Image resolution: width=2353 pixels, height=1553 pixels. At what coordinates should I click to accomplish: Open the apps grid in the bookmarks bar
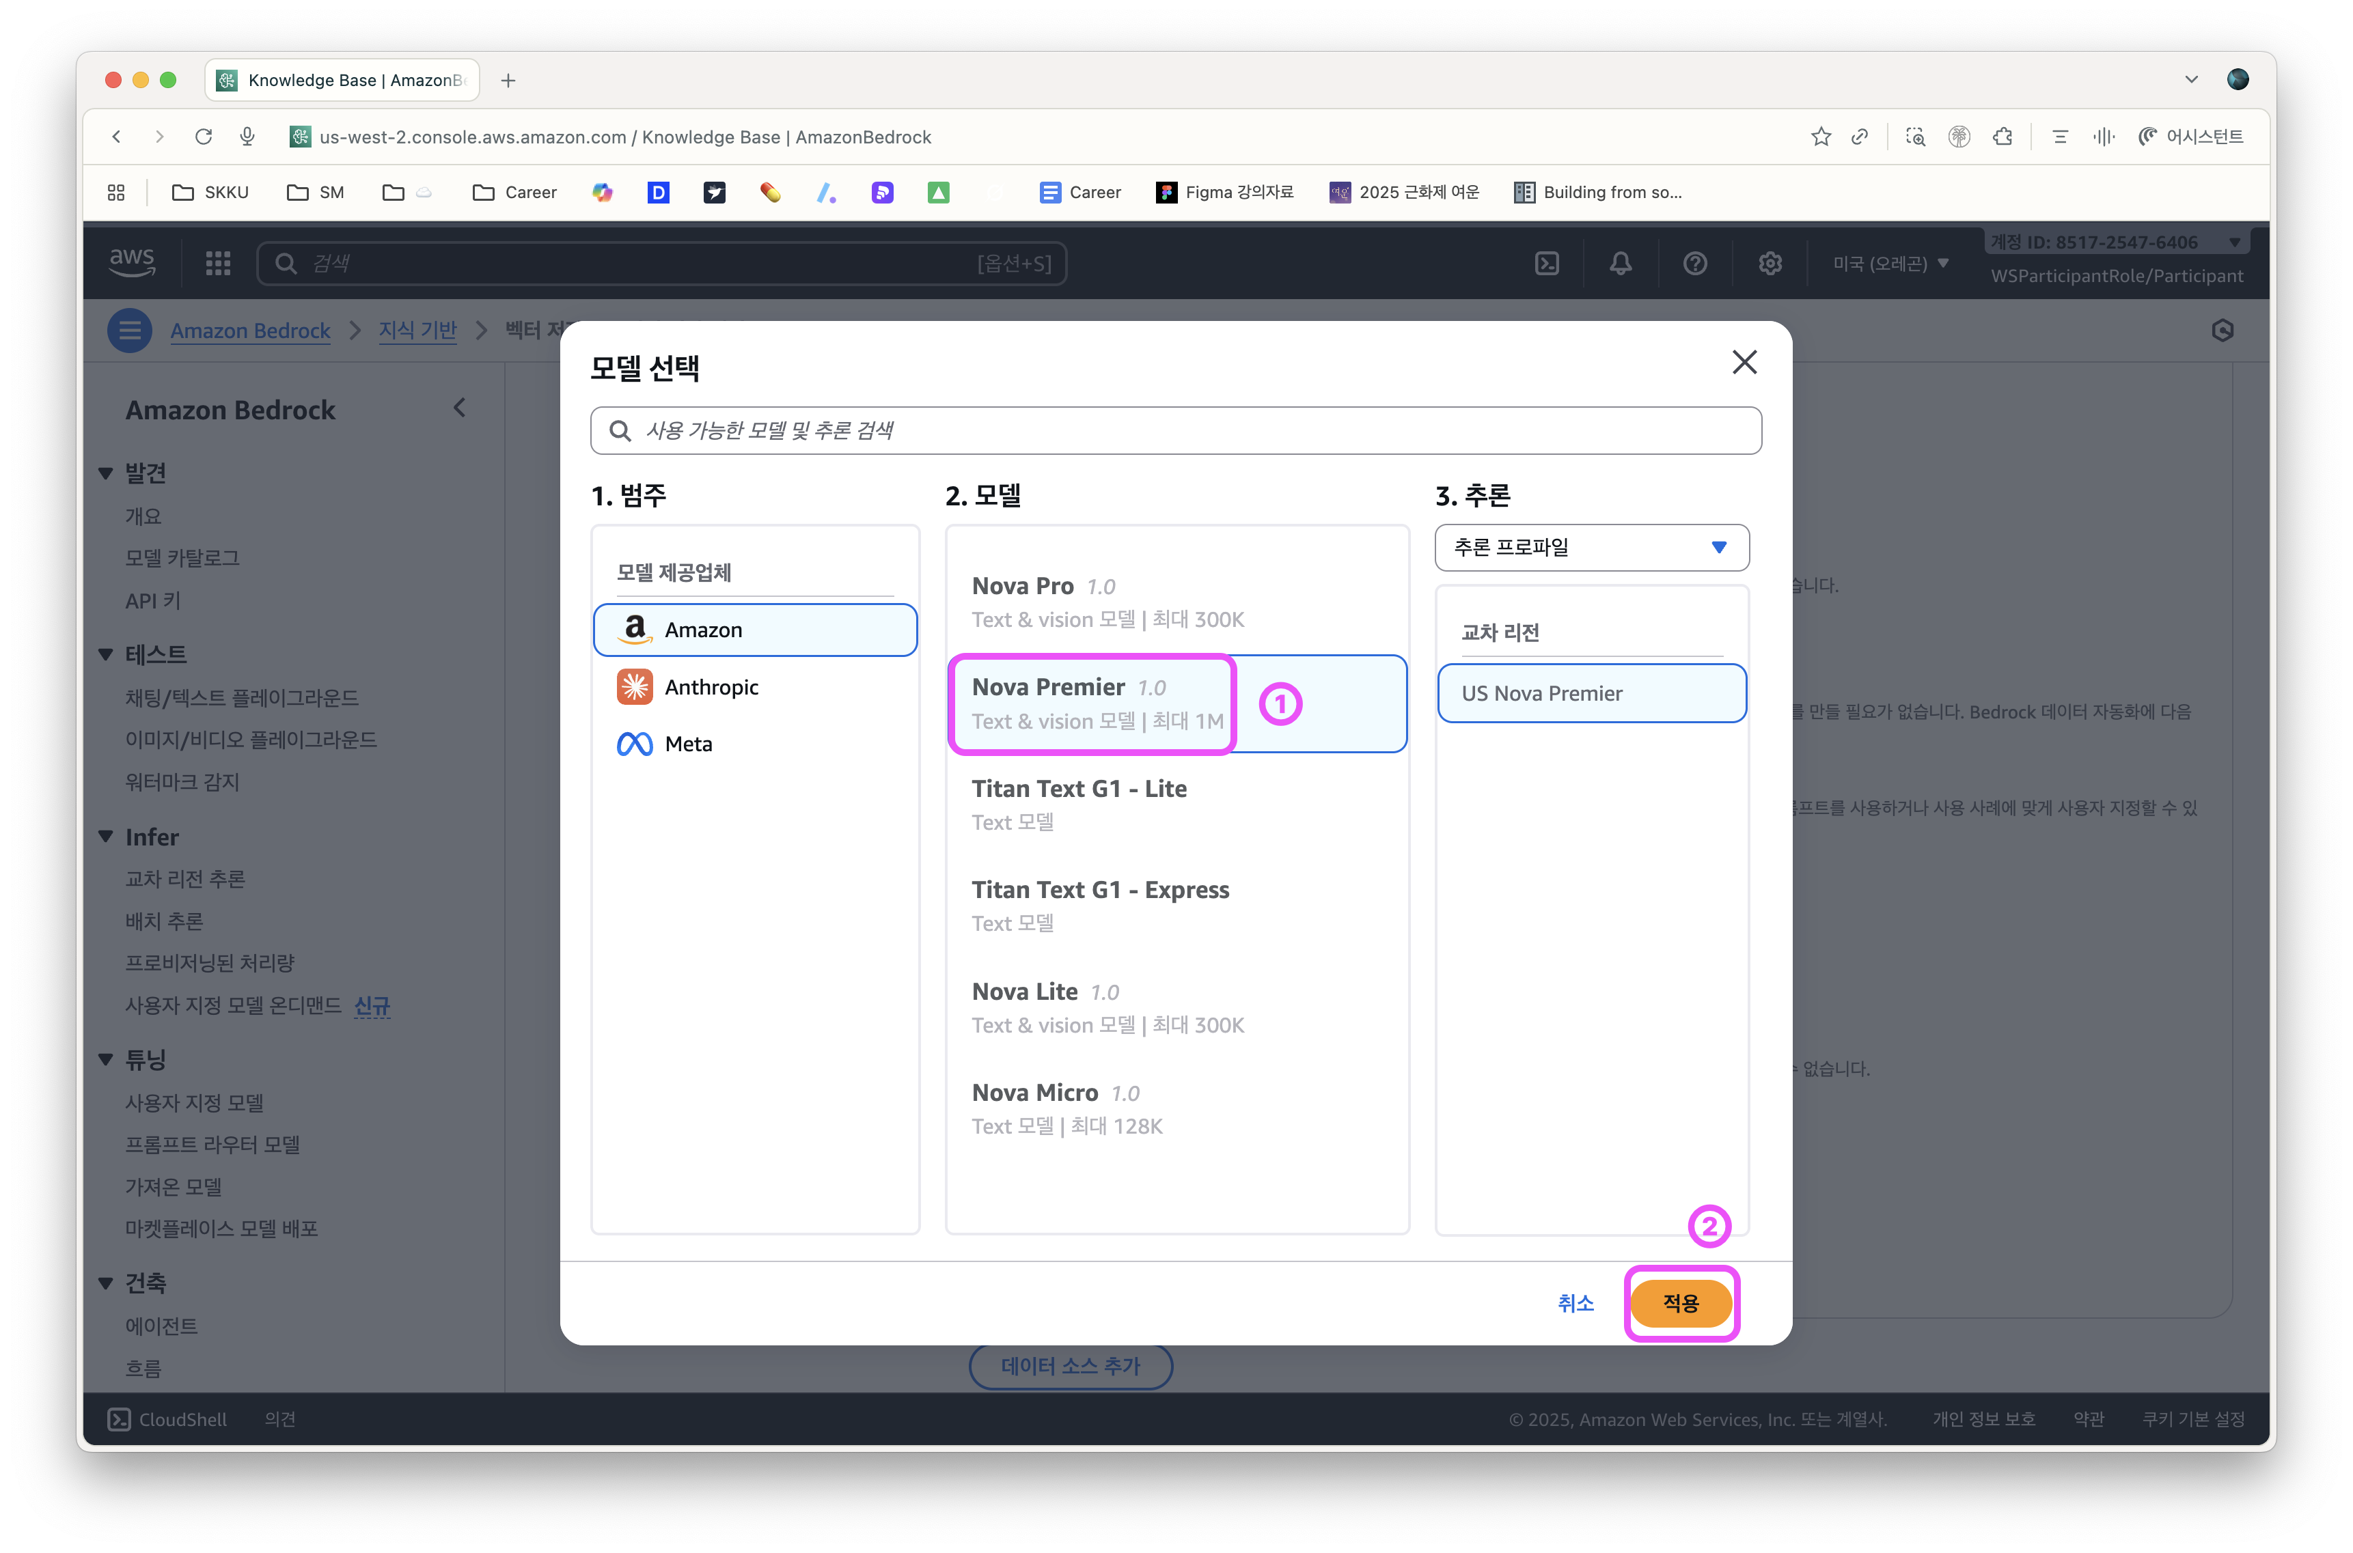[117, 192]
